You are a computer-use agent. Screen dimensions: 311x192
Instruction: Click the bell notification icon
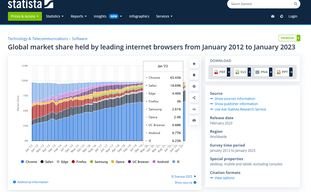coord(194,75)
